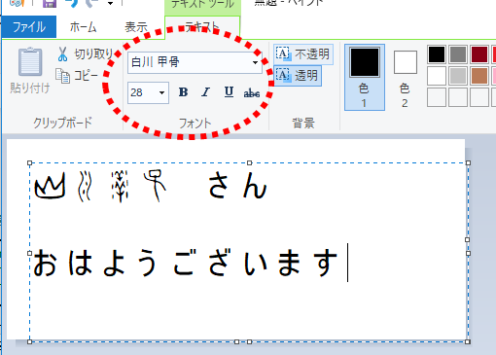
Task: Toggle Italic formatting (I)
Action: pyautogui.click(x=205, y=92)
